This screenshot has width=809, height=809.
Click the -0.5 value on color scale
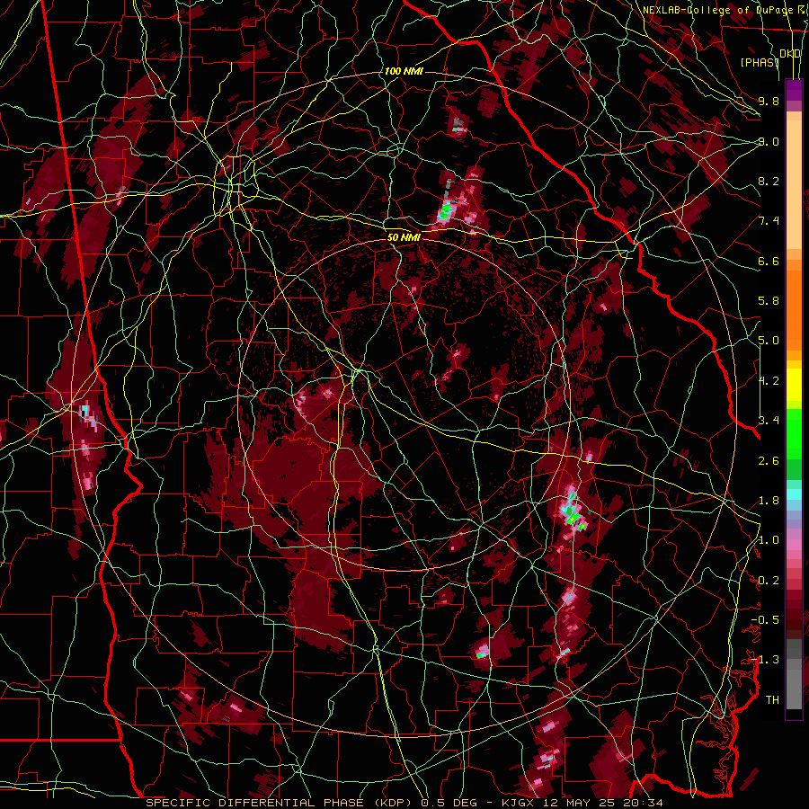tap(765, 620)
